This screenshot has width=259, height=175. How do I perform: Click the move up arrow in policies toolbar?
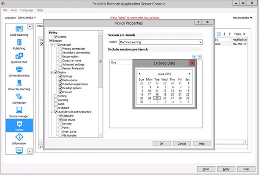coord(230,34)
